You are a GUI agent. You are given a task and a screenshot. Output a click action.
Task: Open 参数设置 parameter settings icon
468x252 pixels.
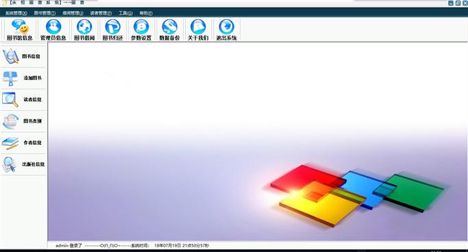pyautogui.click(x=141, y=29)
